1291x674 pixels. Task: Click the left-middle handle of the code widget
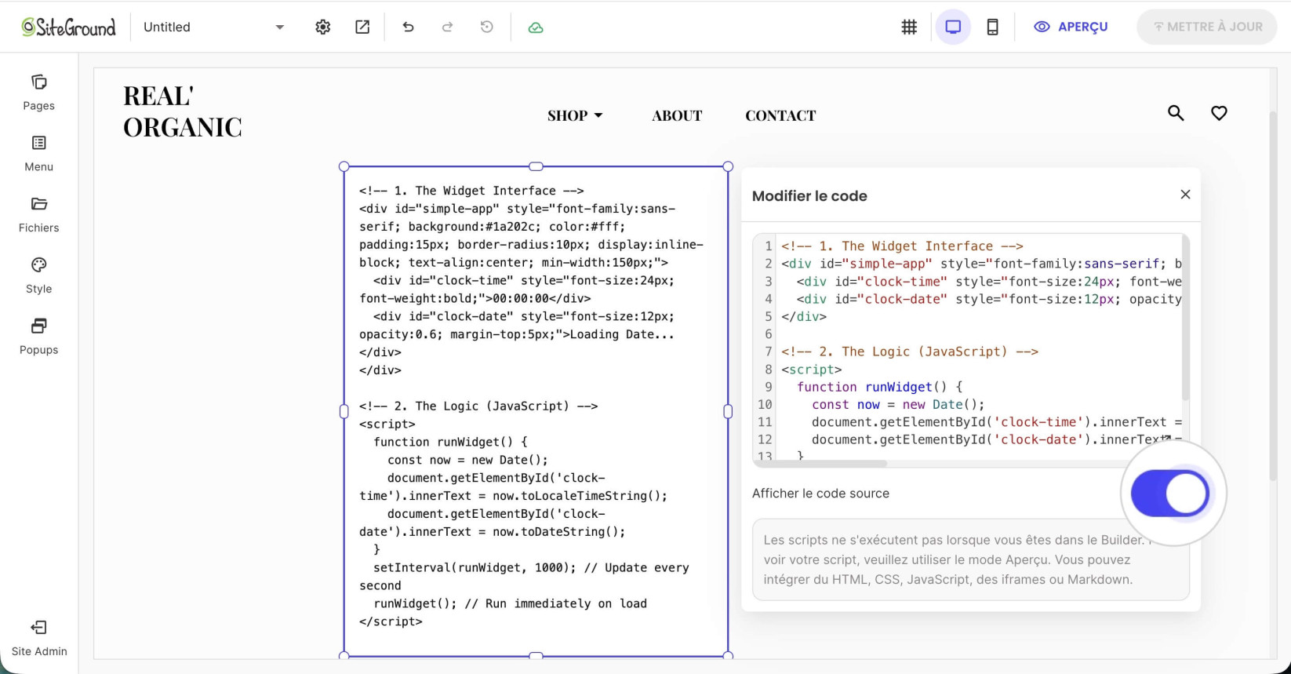point(344,411)
